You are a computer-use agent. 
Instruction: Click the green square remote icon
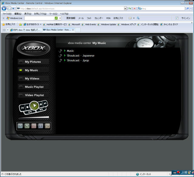coord(27,126)
